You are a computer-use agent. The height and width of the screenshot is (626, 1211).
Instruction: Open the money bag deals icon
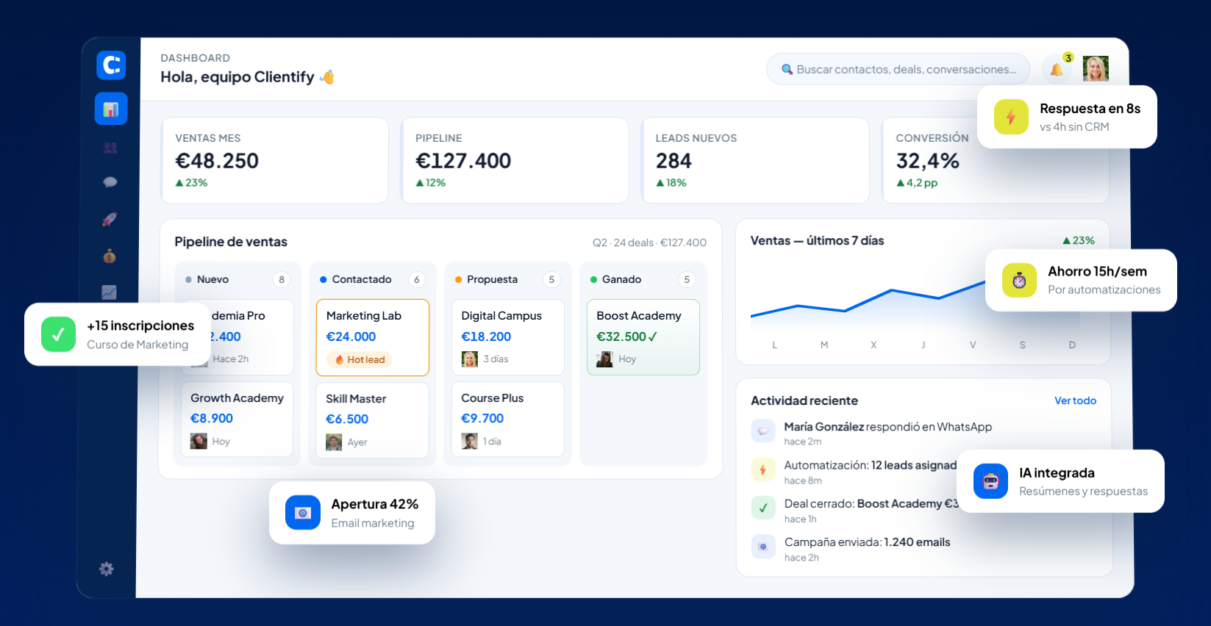point(110,256)
